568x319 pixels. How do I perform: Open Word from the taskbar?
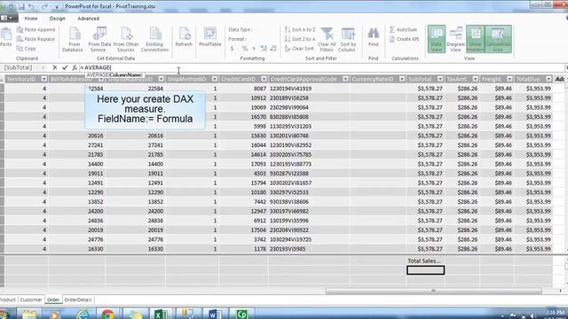[x=215, y=314]
